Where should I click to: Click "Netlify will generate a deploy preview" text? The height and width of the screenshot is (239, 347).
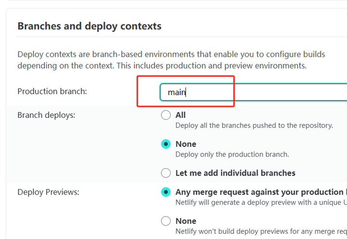[x=260, y=202]
